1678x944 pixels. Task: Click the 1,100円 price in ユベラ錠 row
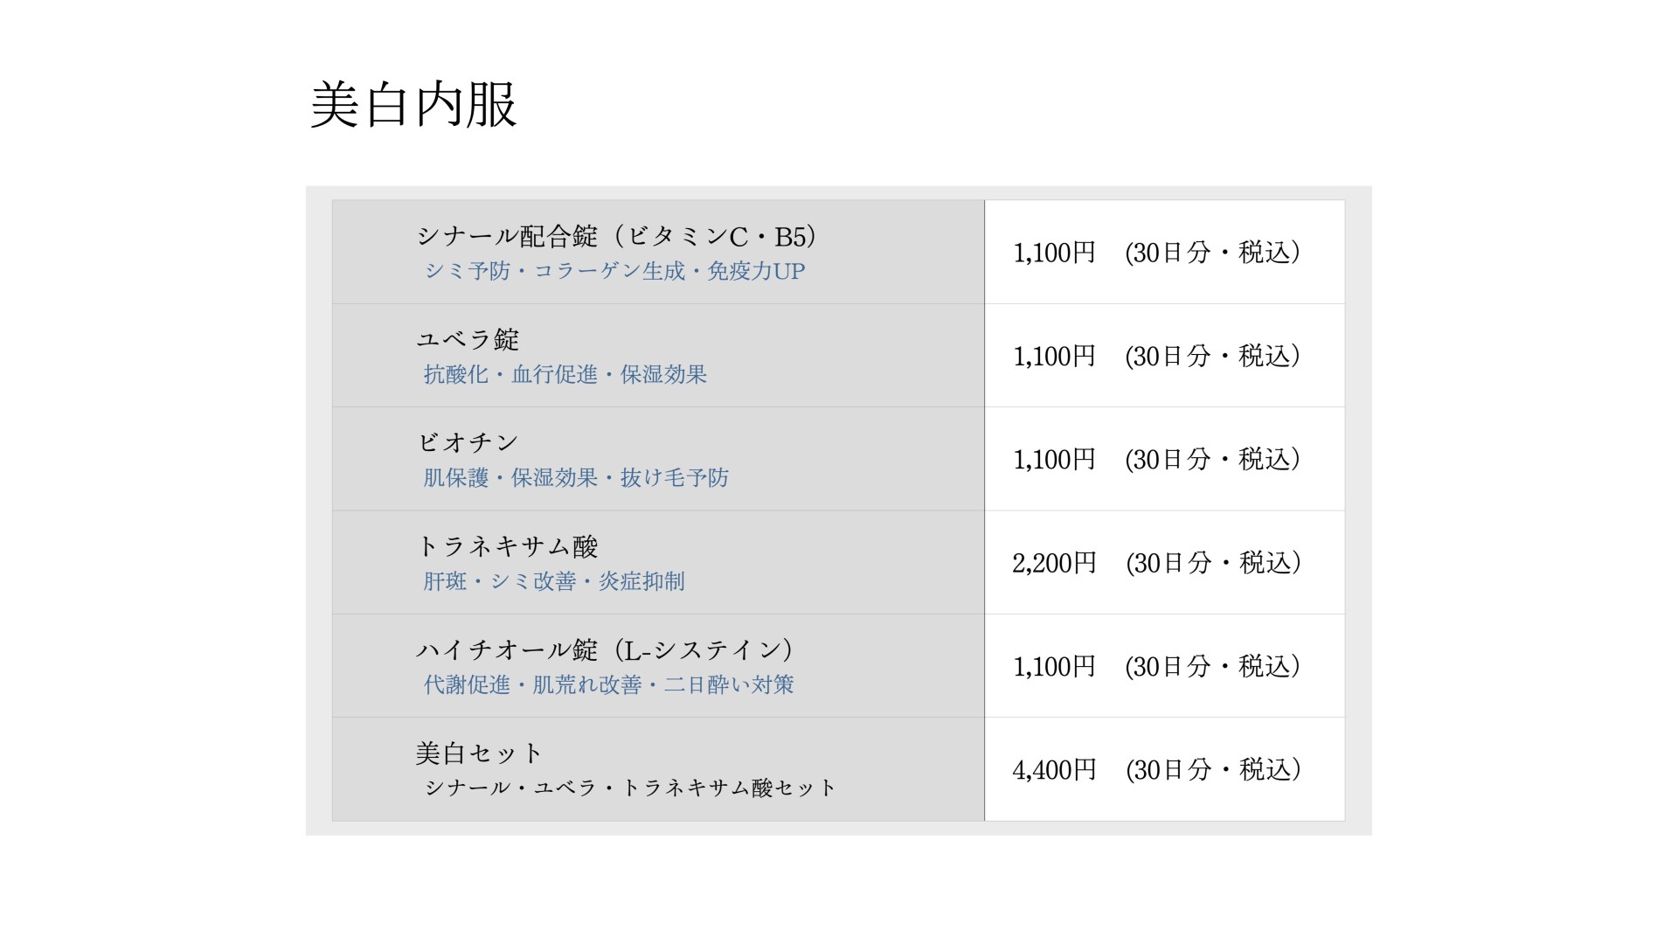coord(1053,356)
